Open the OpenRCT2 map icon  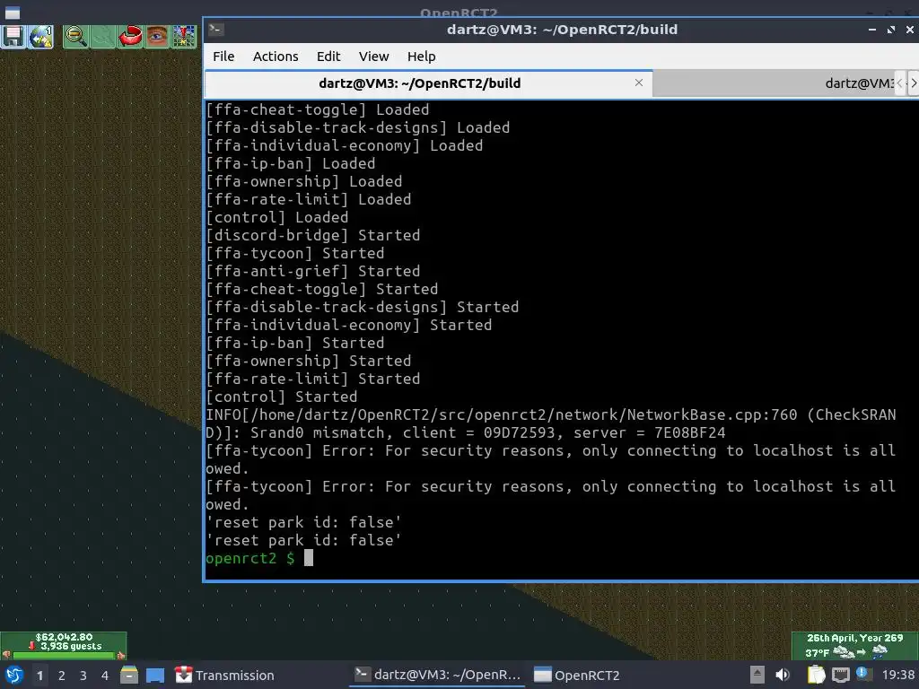[x=183, y=36]
